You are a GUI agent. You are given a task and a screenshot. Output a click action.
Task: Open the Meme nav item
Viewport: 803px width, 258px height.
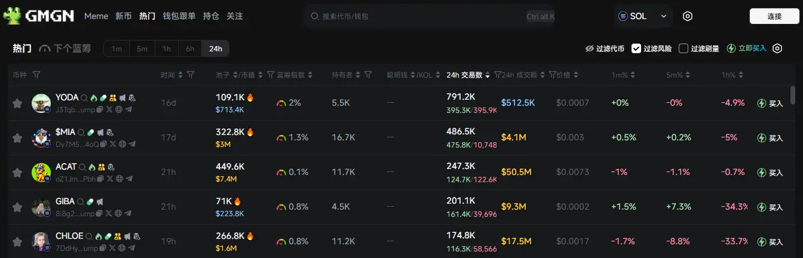96,16
